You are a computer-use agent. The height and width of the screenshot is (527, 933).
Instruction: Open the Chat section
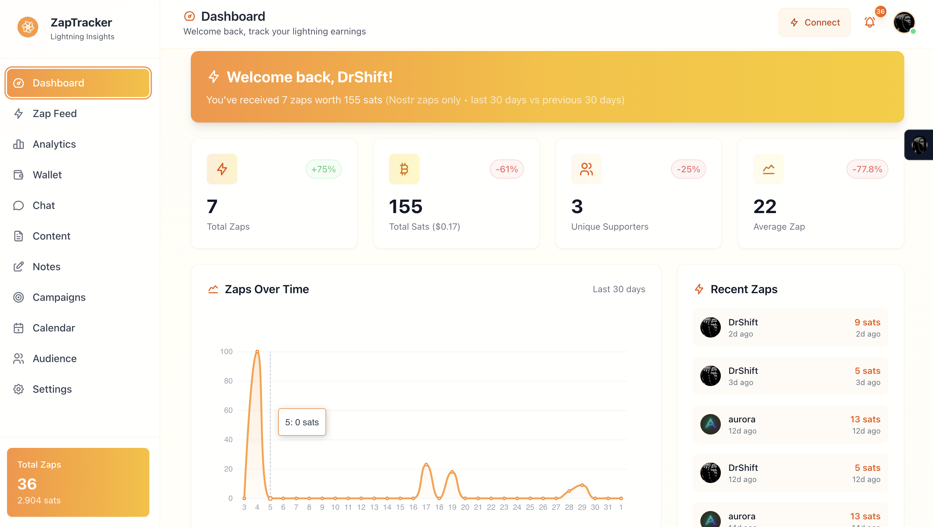(43, 205)
